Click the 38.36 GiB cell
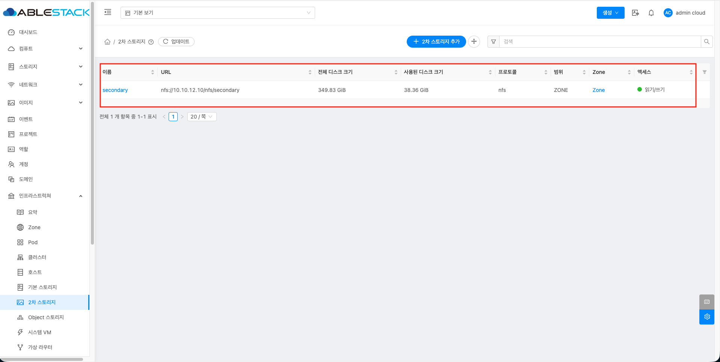This screenshot has height=362, width=720. pos(416,90)
